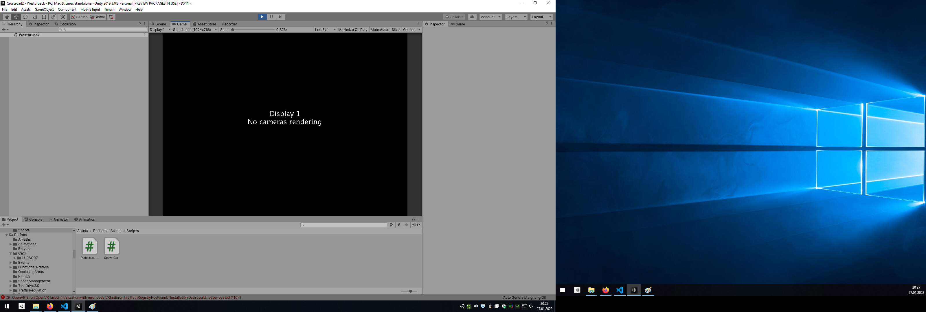Enable Mute Audio in the Game view
Viewport: 926px width, 312px height.
tap(380, 29)
